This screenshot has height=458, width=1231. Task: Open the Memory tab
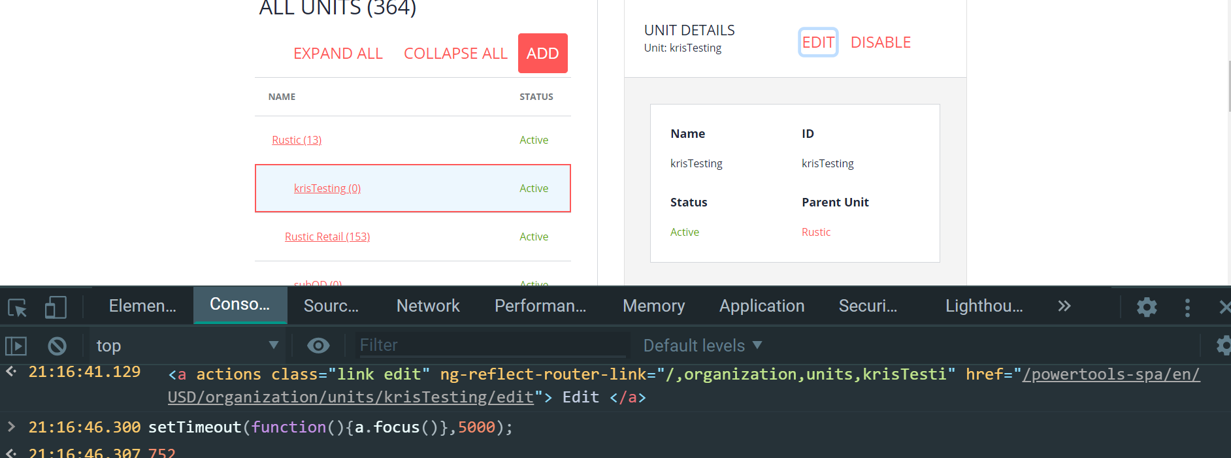tap(653, 306)
